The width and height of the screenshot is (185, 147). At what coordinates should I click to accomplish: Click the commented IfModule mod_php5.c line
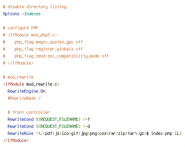pyautogui.click(x=30, y=35)
